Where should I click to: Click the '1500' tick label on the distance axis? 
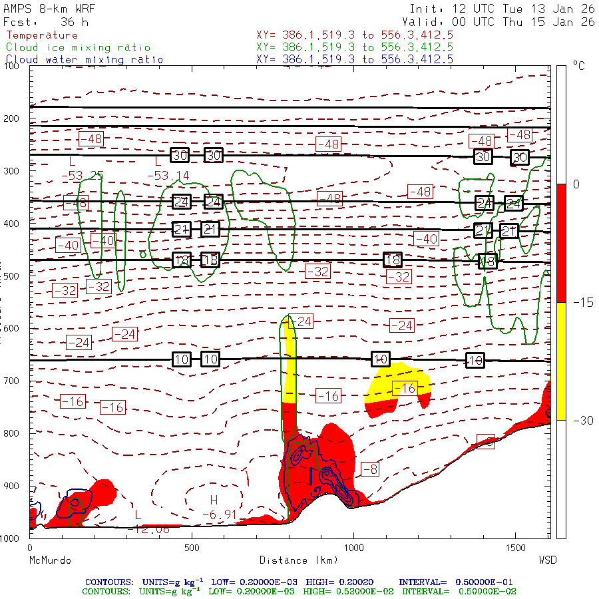[516, 548]
